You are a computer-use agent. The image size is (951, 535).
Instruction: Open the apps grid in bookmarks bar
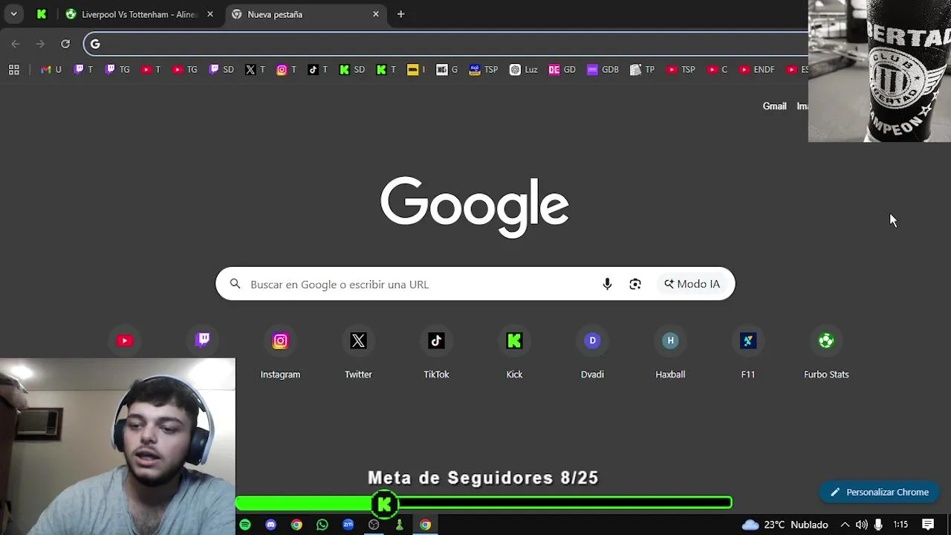pos(13,69)
